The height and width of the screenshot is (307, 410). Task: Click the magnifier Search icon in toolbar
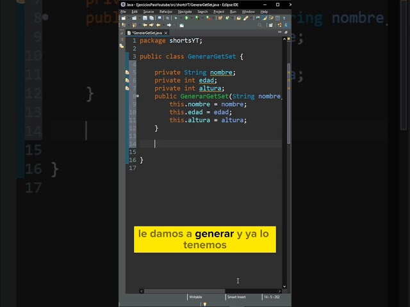pyautogui.click(x=259, y=25)
